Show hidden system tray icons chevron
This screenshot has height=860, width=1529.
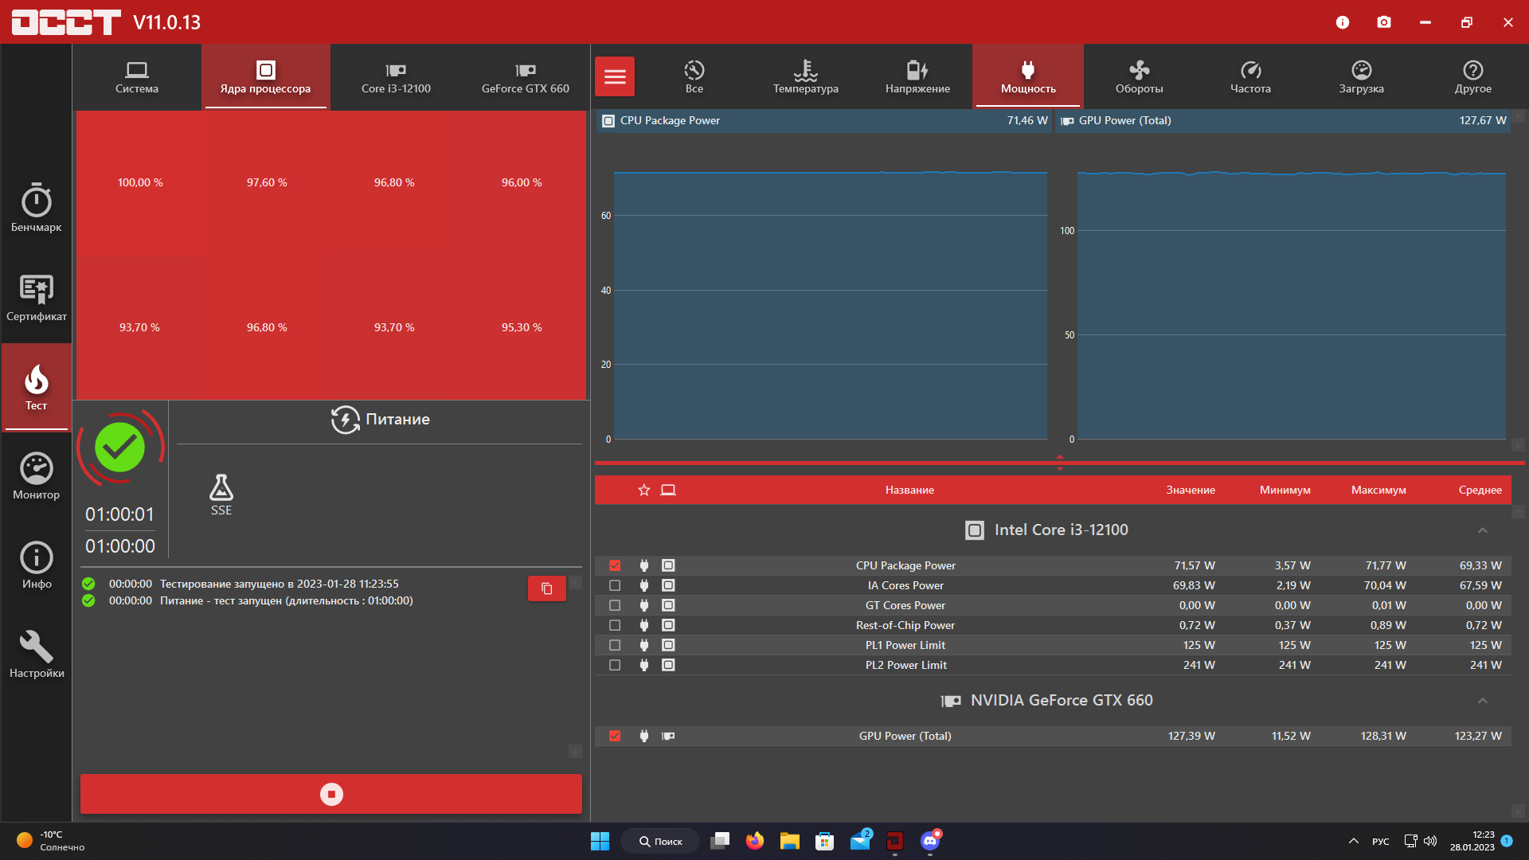coord(1353,841)
